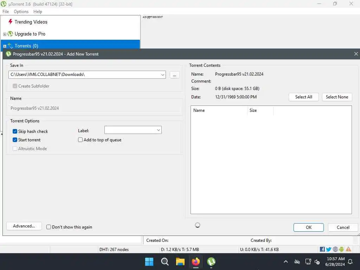Uncheck Start torrent checkbox
Viewport: 360px width, 270px height.
(15, 140)
